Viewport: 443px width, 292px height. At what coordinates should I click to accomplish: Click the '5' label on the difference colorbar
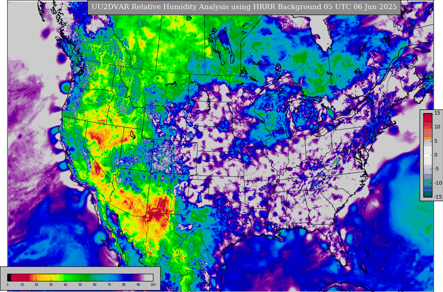436,141
